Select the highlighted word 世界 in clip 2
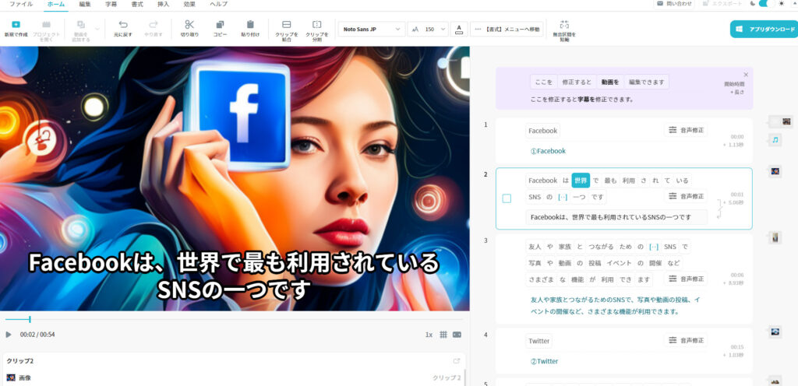 [x=581, y=181]
